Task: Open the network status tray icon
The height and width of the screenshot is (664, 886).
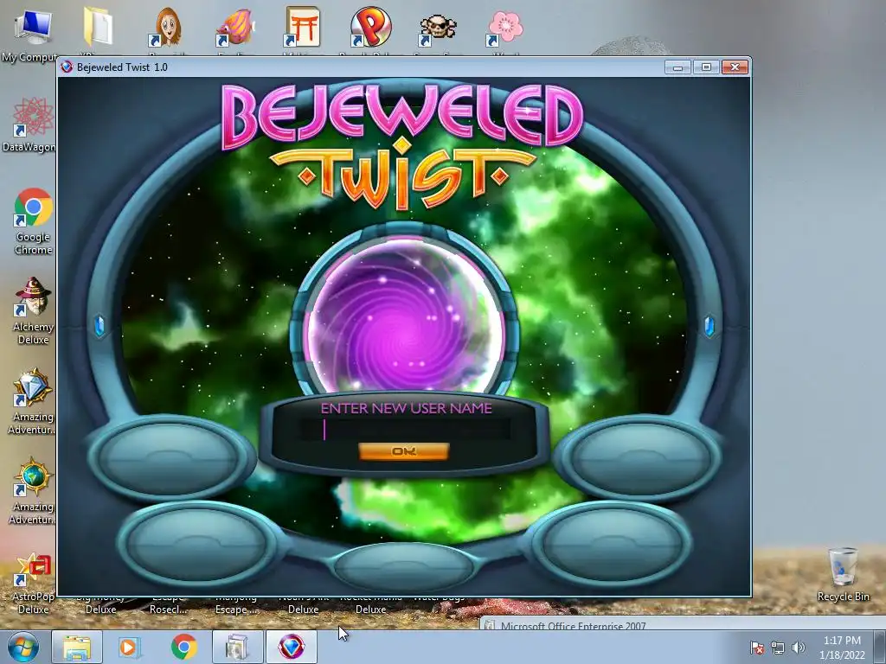Action: coord(778,647)
